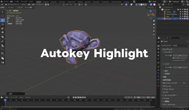This screenshot has height=110, width=189.
Task: Open the Render menu in top bar
Action: click(x=17, y=2)
